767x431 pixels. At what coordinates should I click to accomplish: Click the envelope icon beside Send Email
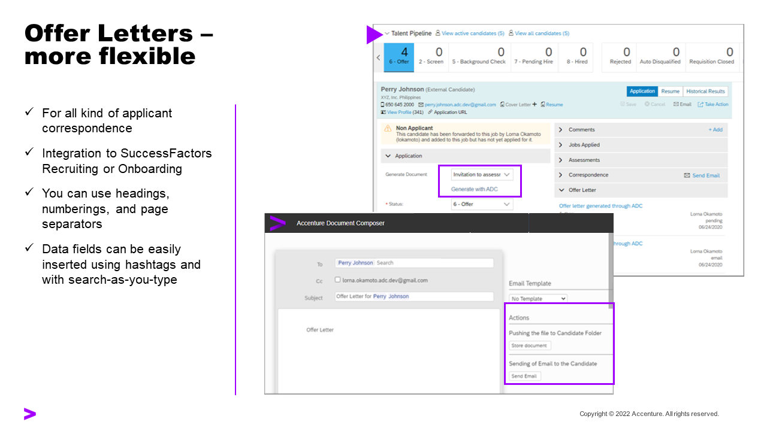(687, 175)
